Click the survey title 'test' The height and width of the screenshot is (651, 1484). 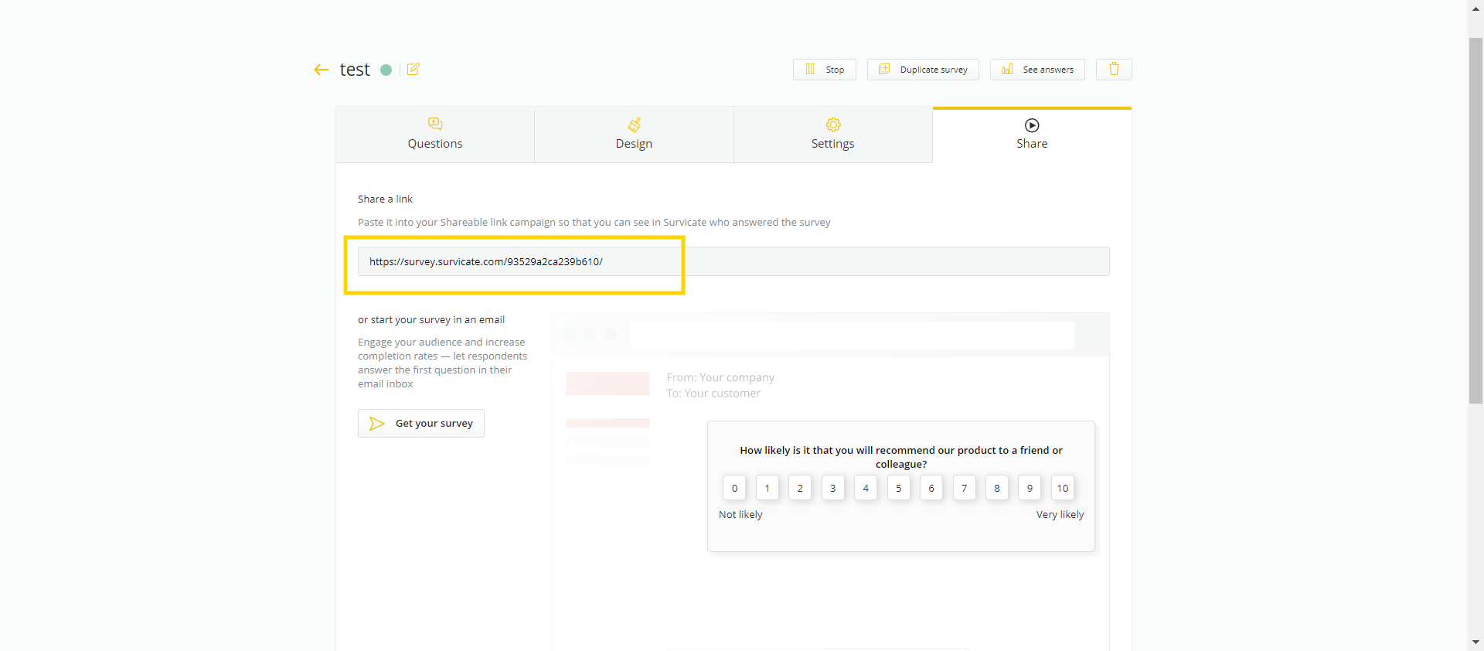(355, 70)
